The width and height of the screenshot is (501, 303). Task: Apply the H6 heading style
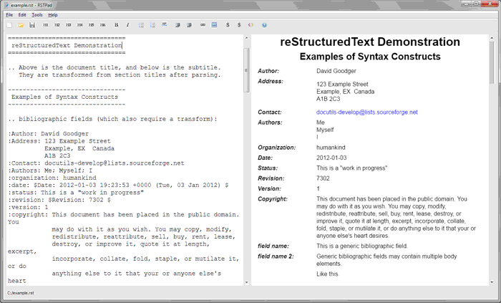103,25
